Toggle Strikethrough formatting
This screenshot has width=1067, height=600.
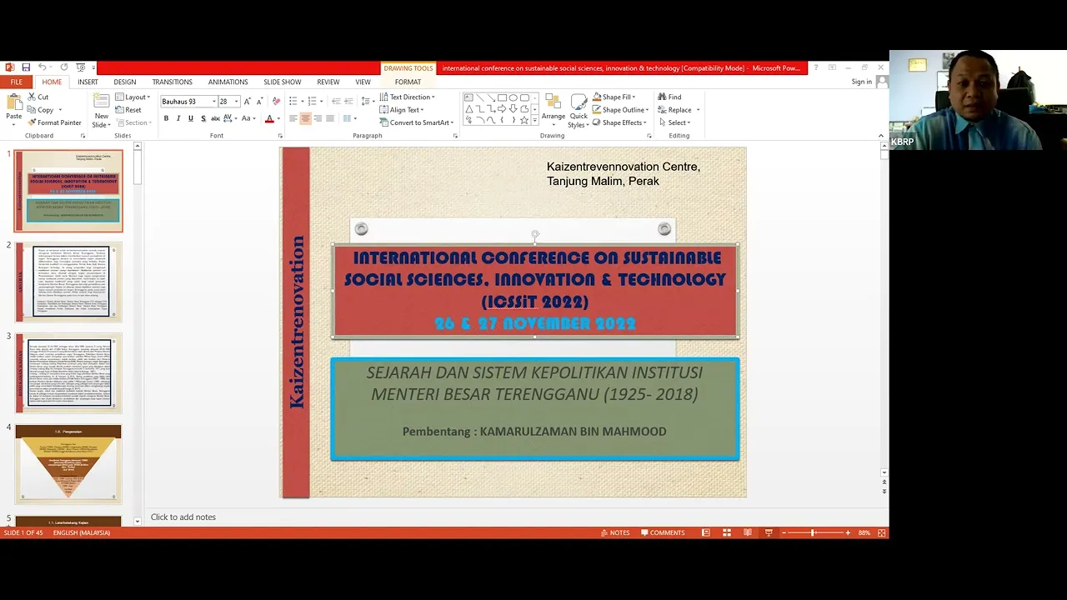click(x=214, y=119)
